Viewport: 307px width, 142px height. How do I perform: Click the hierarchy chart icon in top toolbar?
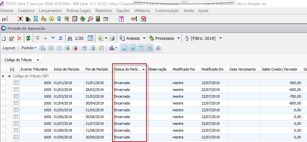click(x=36, y=19)
